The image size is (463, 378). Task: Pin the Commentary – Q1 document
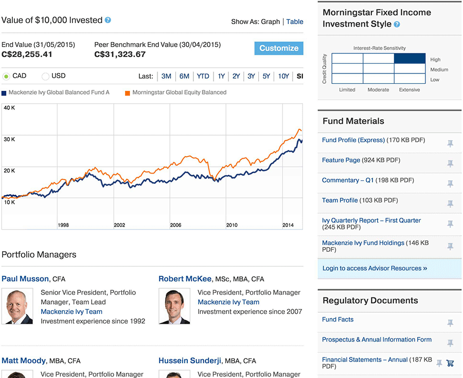click(x=450, y=184)
